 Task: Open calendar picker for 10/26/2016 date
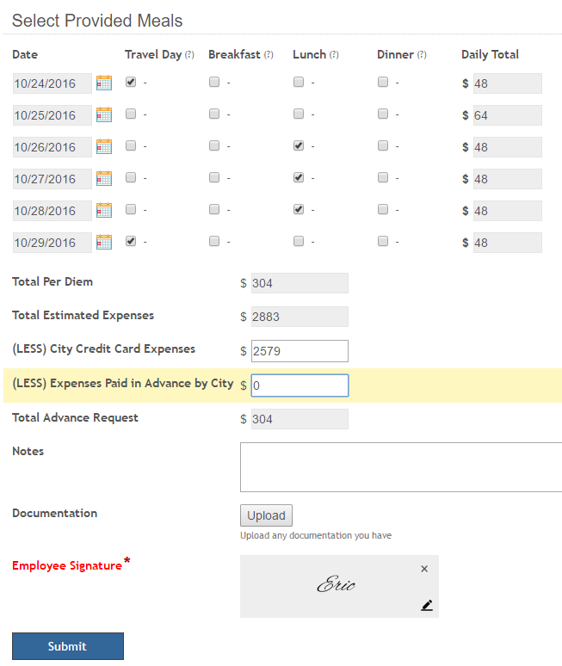click(104, 147)
